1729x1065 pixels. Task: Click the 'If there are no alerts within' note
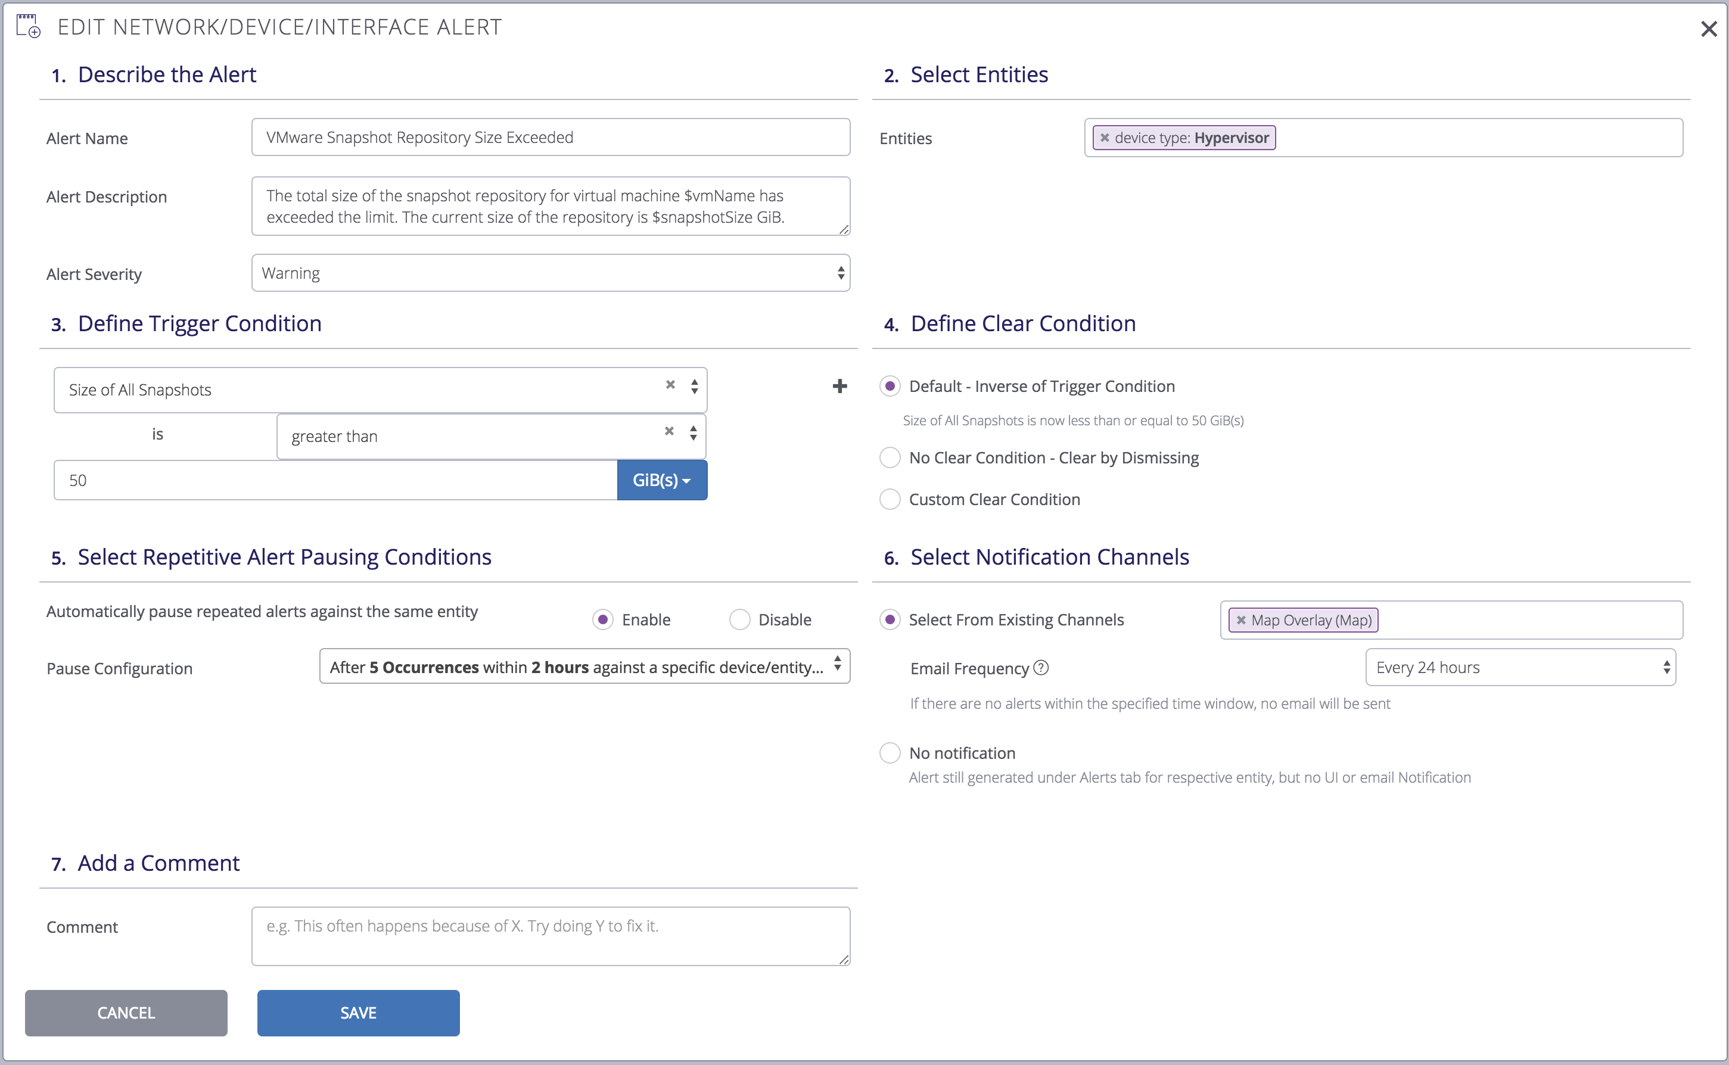tap(1150, 703)
